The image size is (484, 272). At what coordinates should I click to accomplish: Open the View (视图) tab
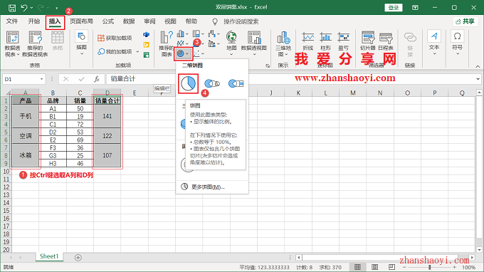coord(170,21)
